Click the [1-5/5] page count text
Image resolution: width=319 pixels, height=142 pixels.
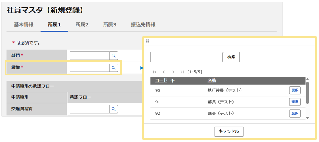[195, 72]
